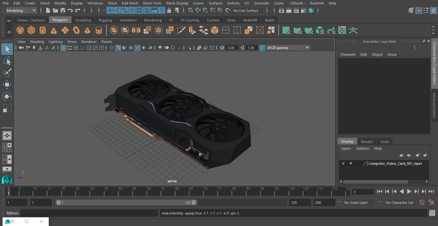Click the current frame input field
The width and height of the screenshot is (438, 226).
tap(363, 192)
